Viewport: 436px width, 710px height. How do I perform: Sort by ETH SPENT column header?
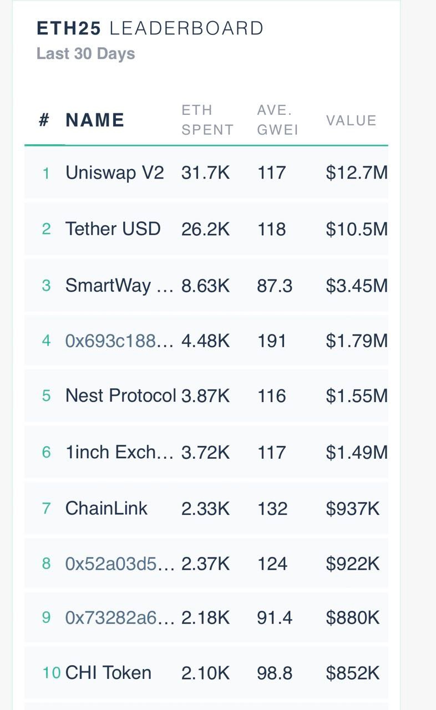pyautogui.click(x=207, y=120)
